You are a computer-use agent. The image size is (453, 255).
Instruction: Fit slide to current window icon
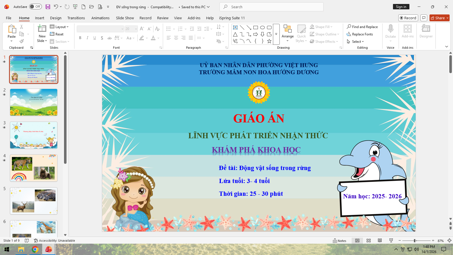(449, 241)
